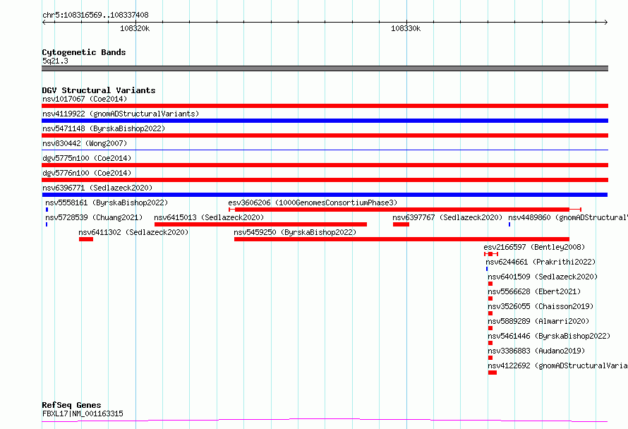Click nsv6397767 (Sedlazeck2020) label
This screenshot has width=628, height=429.
click(x=447, y=217)
